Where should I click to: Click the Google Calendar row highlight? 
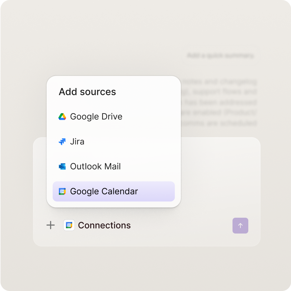pos(113,191)
